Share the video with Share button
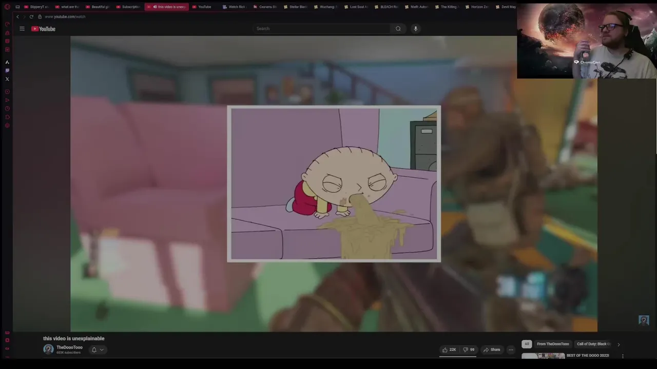Screen dimensions: 657x369 click(492, 350)
